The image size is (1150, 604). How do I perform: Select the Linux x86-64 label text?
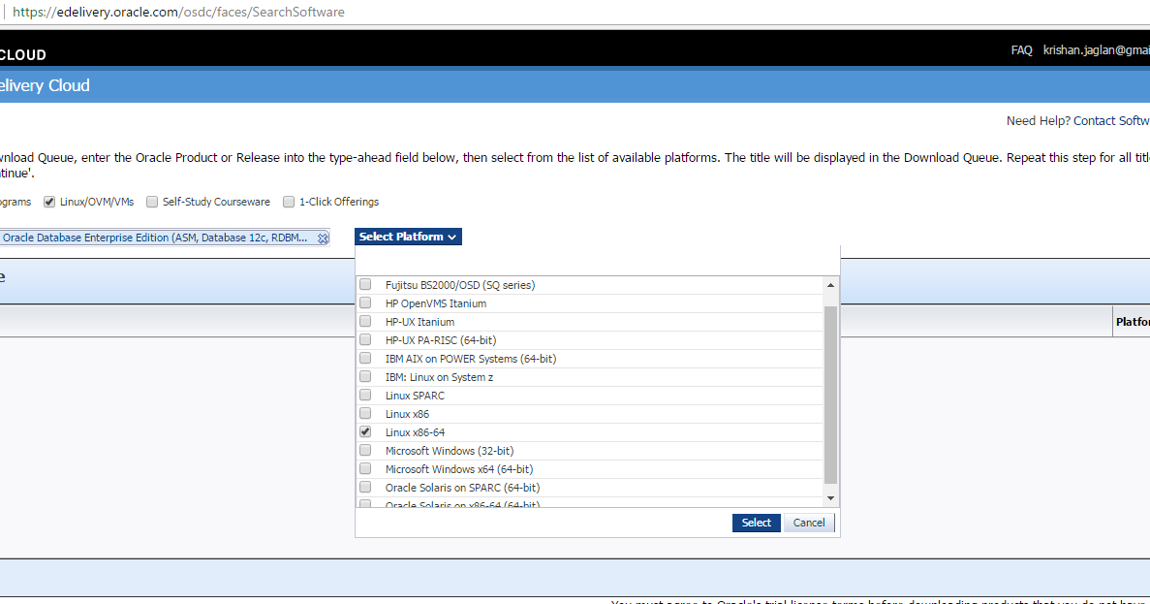click(415, 432)
